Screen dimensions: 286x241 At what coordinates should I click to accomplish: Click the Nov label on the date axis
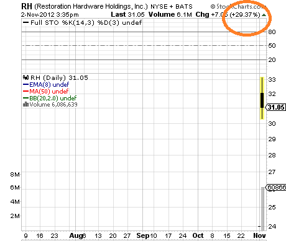click(x=259, y=235)
